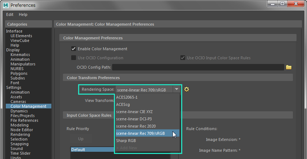307x159 pixels.
Task: Open the Font category
Action: pos(15,83)
